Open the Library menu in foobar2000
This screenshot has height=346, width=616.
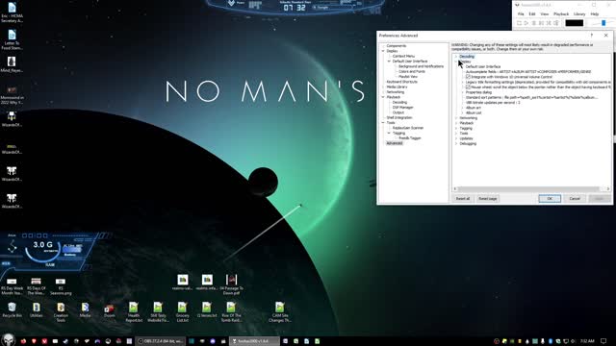point(579,14)
